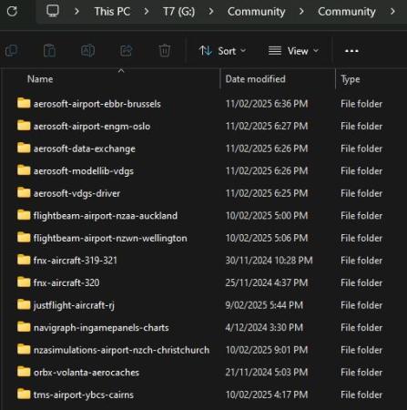Click File folder type in tms-airport-ybcs-cairns row
The image size is (407, 410).
coord(361,395)
